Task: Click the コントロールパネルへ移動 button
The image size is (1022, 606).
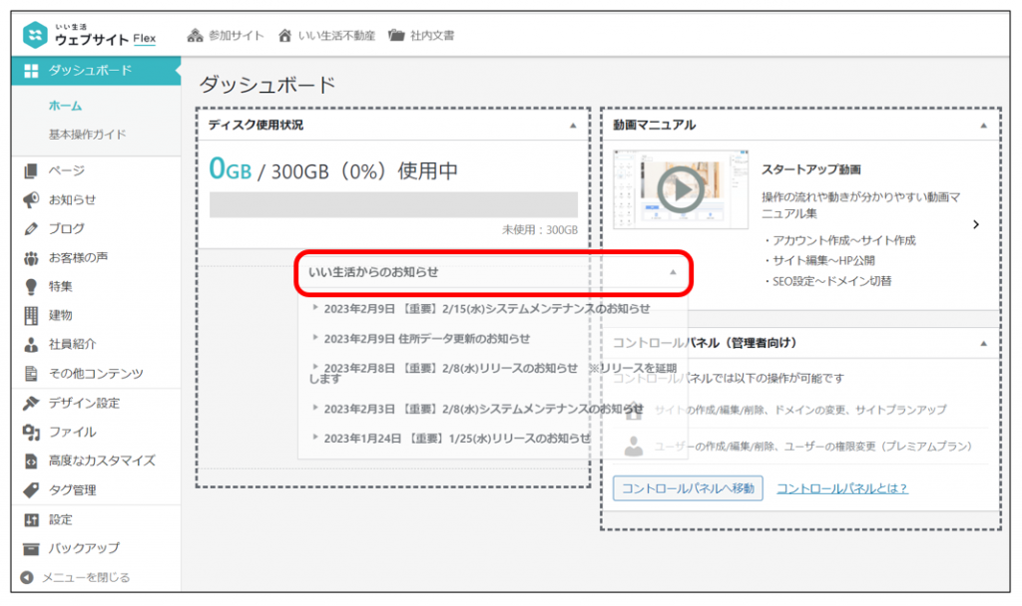Action: (x=688, y=488)
